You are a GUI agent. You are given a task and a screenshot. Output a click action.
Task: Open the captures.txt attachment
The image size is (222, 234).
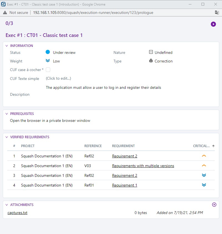pos(17,213)
